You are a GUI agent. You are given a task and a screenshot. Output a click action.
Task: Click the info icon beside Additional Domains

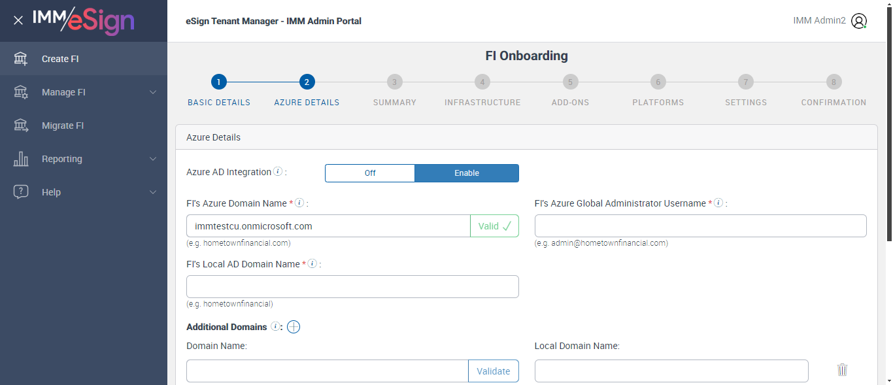pos(275,327)
